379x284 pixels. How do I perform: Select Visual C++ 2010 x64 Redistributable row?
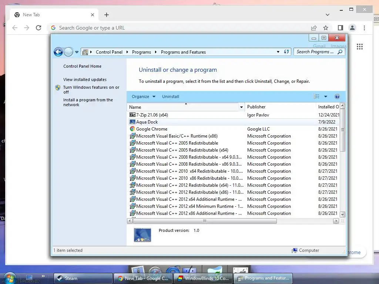[x=233, y=171]
